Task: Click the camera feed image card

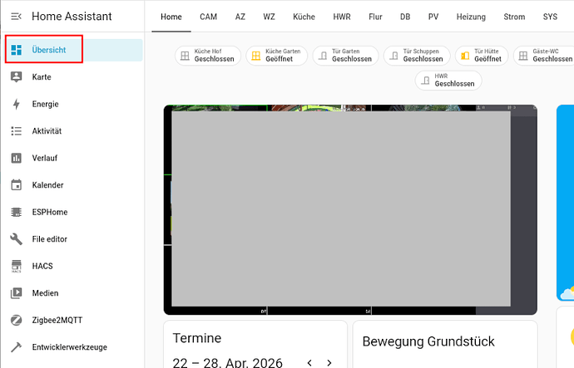Action: click(x=349, y=209)
